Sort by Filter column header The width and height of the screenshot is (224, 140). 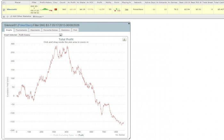tap(34, 3)
